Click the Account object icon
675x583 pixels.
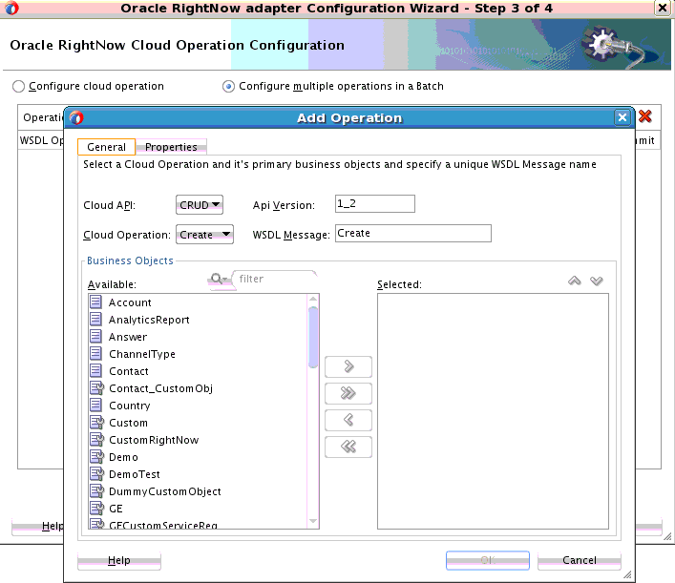tap(96, 302)
